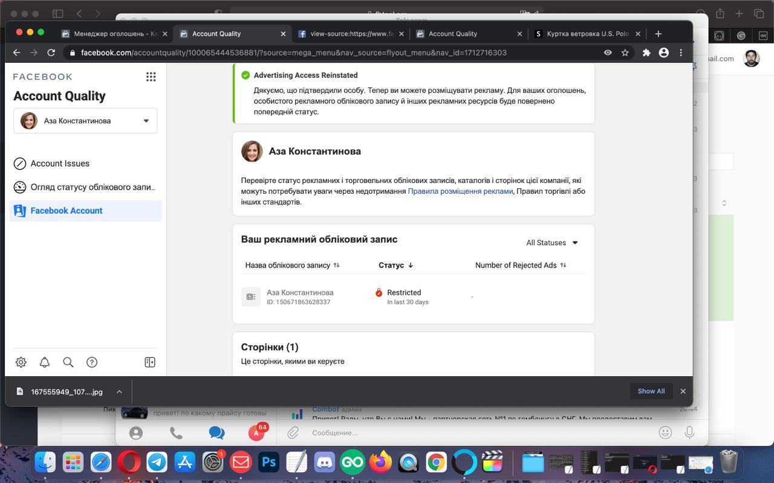Screen dimensions: 774x483
Task: Select Facebook Account sidebar item
Action: coord(85,211)
